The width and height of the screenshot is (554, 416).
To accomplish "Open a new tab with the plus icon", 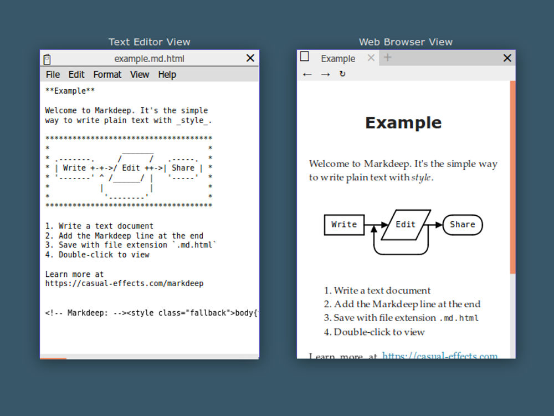I will click(x=388, y=57).
